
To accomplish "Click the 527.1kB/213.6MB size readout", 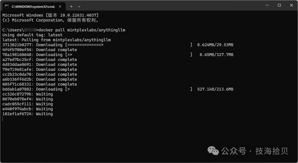I will 215,89.
